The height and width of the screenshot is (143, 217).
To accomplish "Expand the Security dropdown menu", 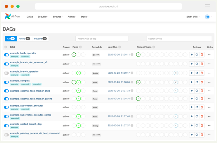I will (x=43, y=17).
